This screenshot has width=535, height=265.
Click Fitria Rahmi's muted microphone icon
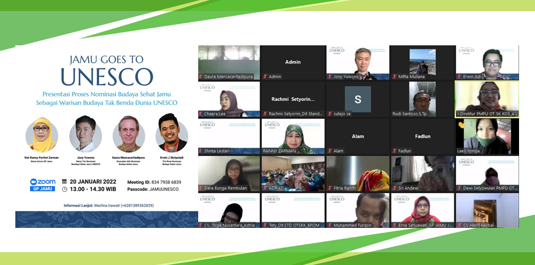tap(330, 188)
